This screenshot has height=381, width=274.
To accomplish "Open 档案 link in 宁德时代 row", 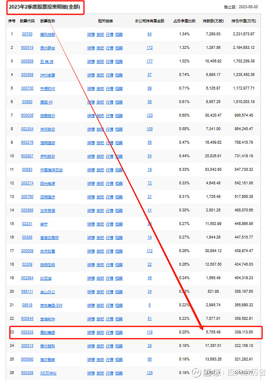I will point(119,89).
